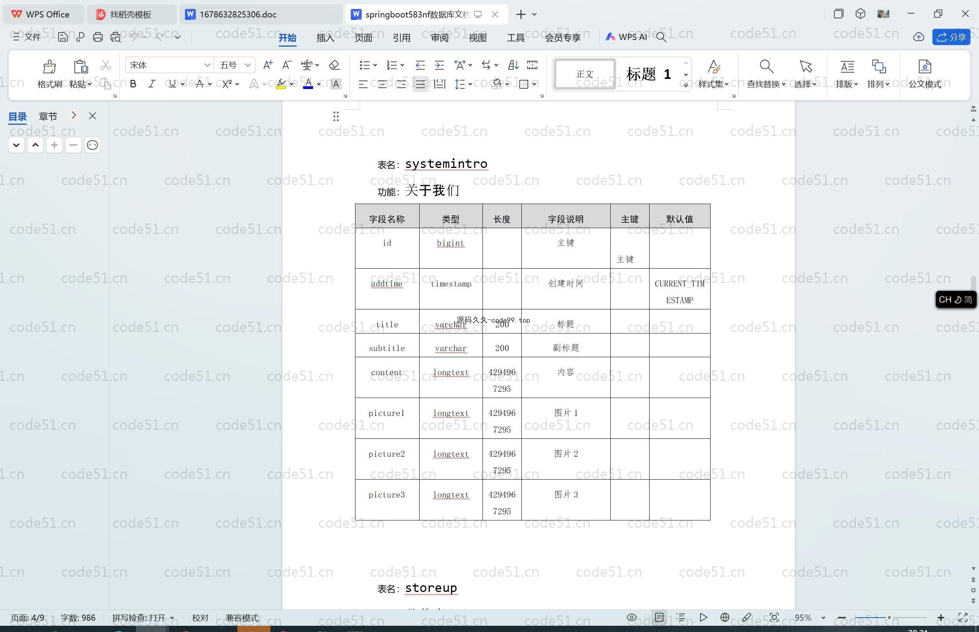The width and height of the screenshot is (979, 632).
Task: Apply the Heading 1 (标题 1) style
Action: click(649, 74)
